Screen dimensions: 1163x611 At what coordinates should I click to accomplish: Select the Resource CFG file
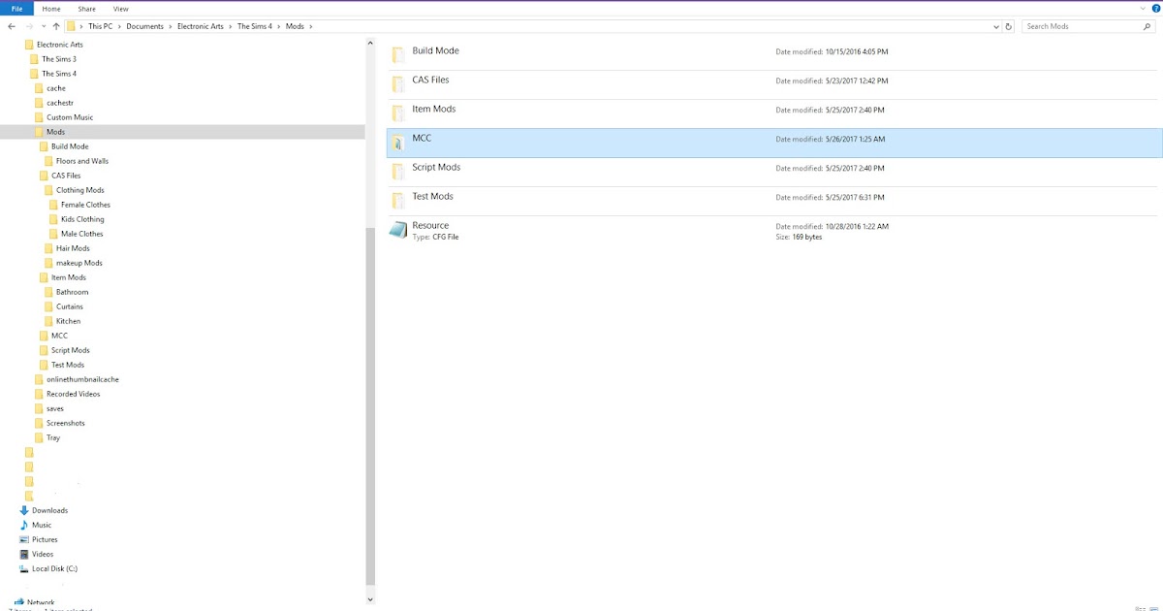pos(774,231)
